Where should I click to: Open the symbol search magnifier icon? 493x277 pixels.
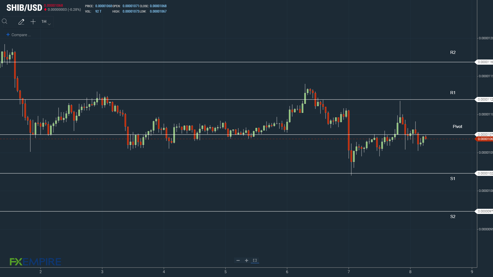click(5, 22)
